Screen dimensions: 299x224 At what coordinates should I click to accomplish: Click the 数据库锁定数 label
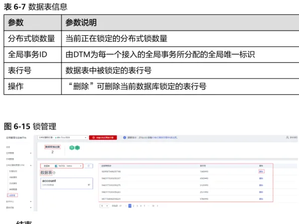[52, 147]
